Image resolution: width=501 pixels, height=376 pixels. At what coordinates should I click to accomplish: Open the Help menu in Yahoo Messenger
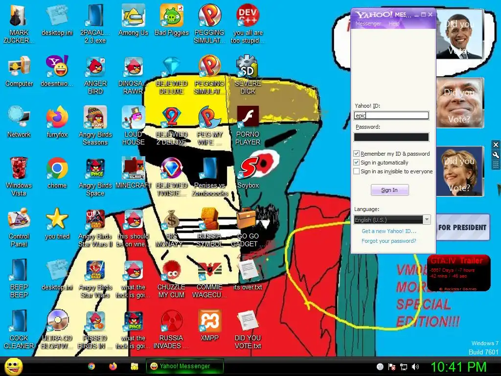[394, 23]
